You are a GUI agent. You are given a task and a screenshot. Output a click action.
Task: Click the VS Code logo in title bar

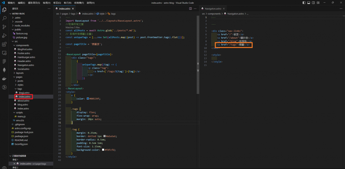click(3, 3)
